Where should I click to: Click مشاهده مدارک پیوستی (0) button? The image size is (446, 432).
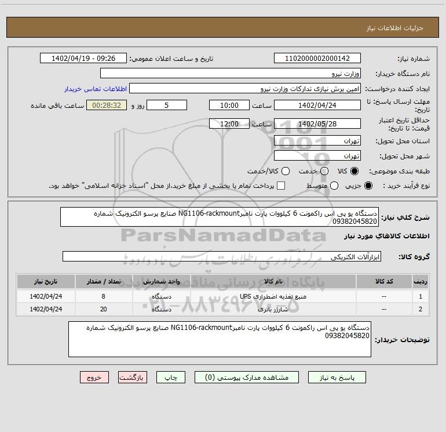click(x=247, y=377)
